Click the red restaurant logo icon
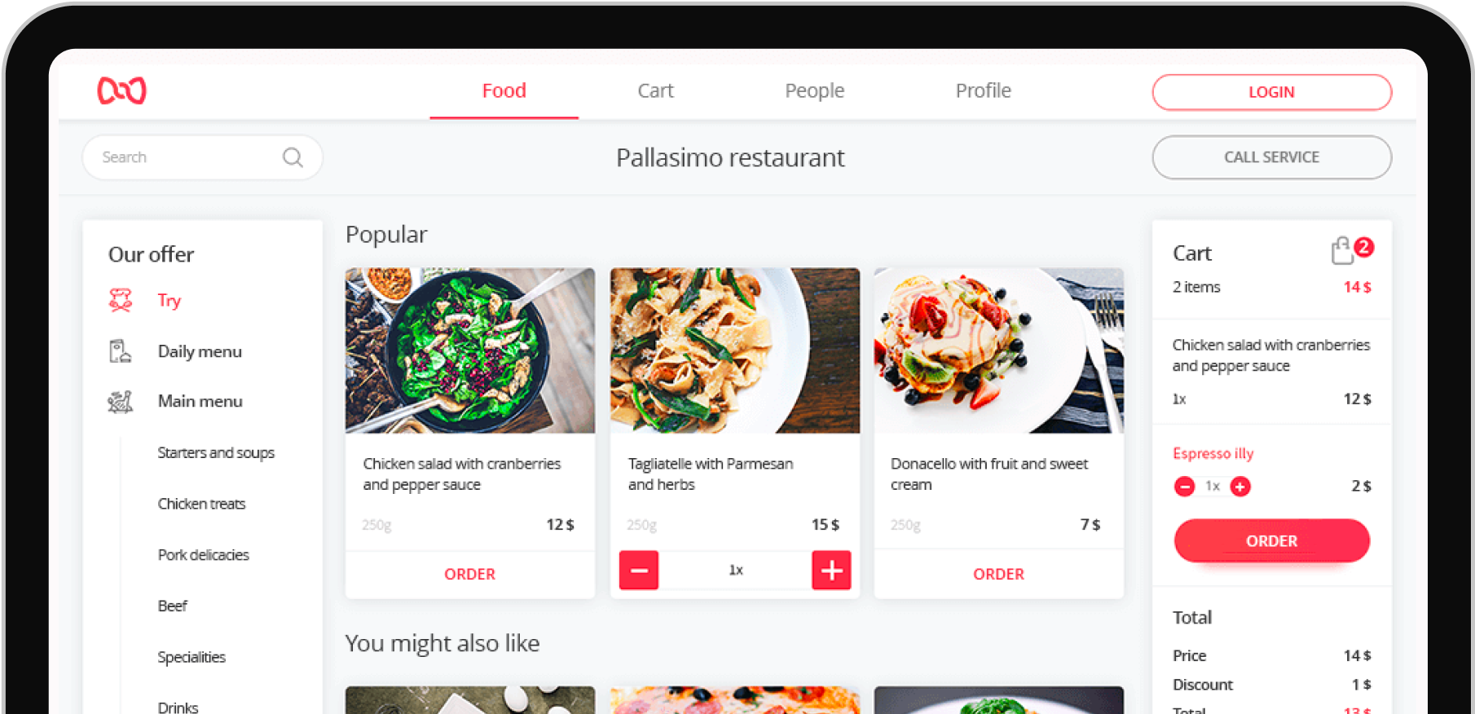The width and height of the screenshot is (1475, 714). 121,90
